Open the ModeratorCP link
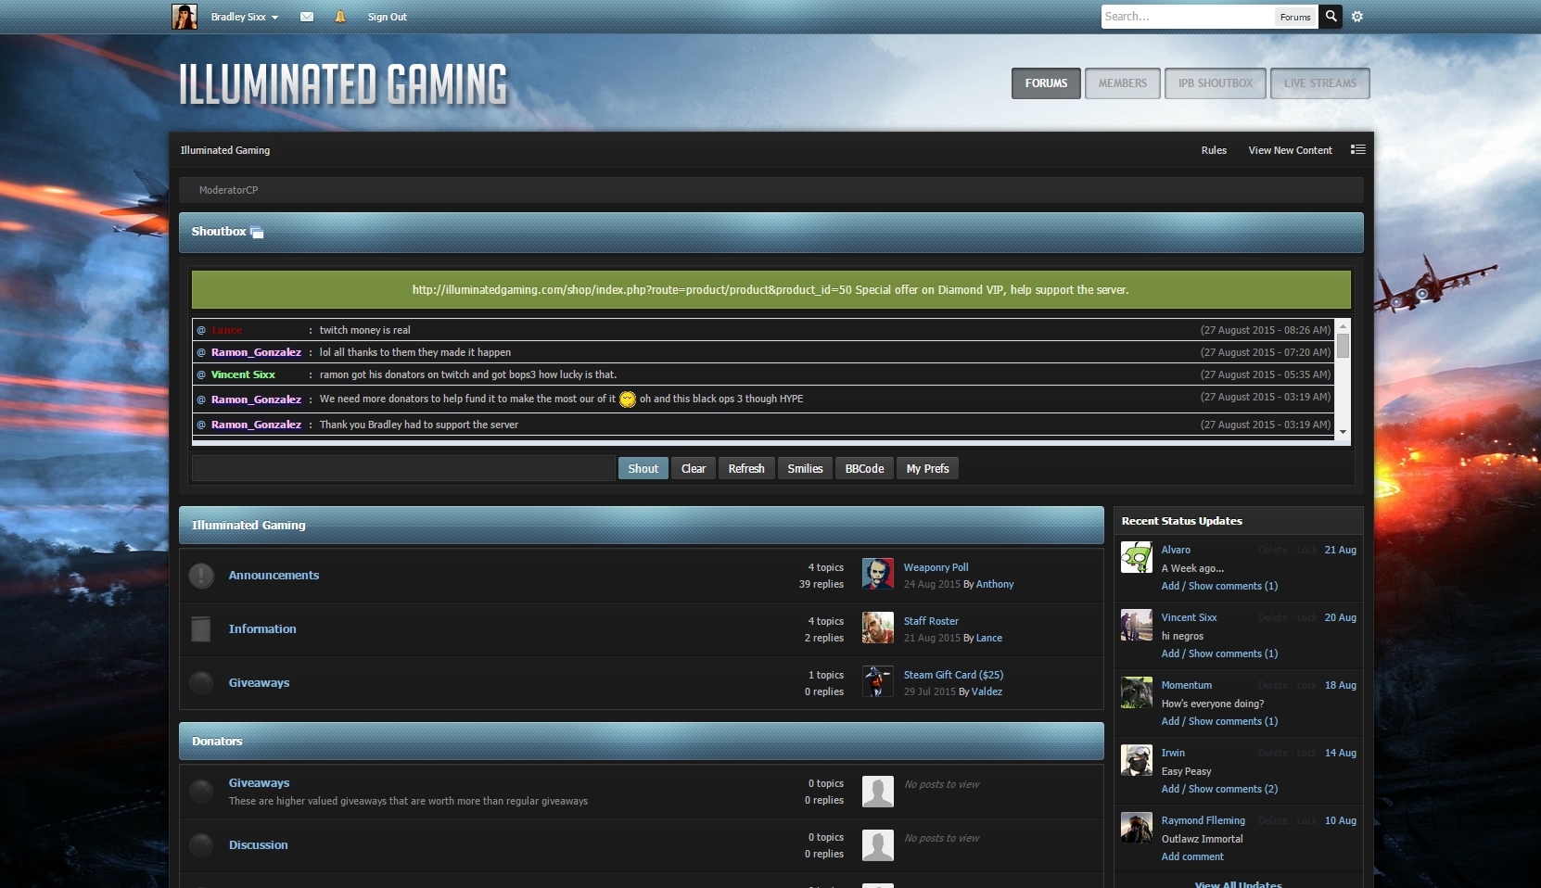The height and width of the screenshot is (888, 1541). 228,190
